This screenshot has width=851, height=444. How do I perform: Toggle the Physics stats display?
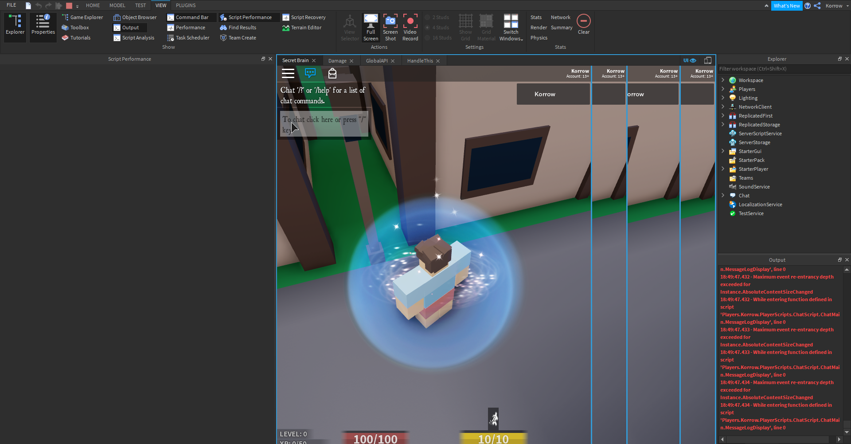click(x=539, y=38)
